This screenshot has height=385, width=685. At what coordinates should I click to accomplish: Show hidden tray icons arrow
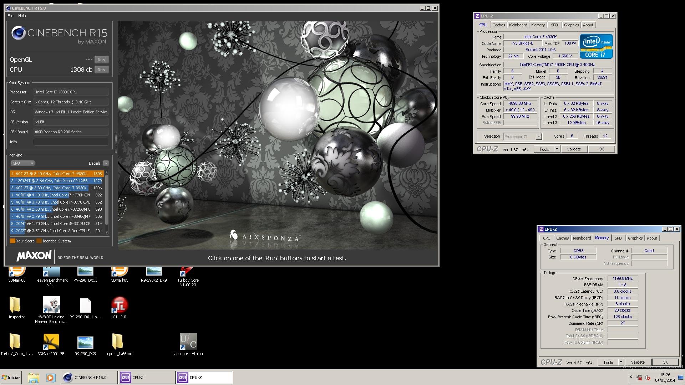click(631, 377)
